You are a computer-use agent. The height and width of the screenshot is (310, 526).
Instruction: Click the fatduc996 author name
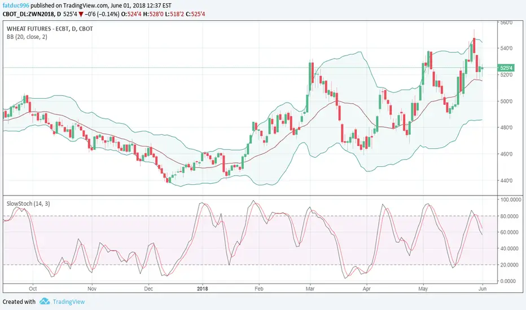tap(16, 6)
